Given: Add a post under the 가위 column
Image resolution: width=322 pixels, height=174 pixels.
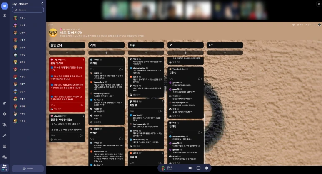Looking at the screenshot, I should click(x=106, y=53).
